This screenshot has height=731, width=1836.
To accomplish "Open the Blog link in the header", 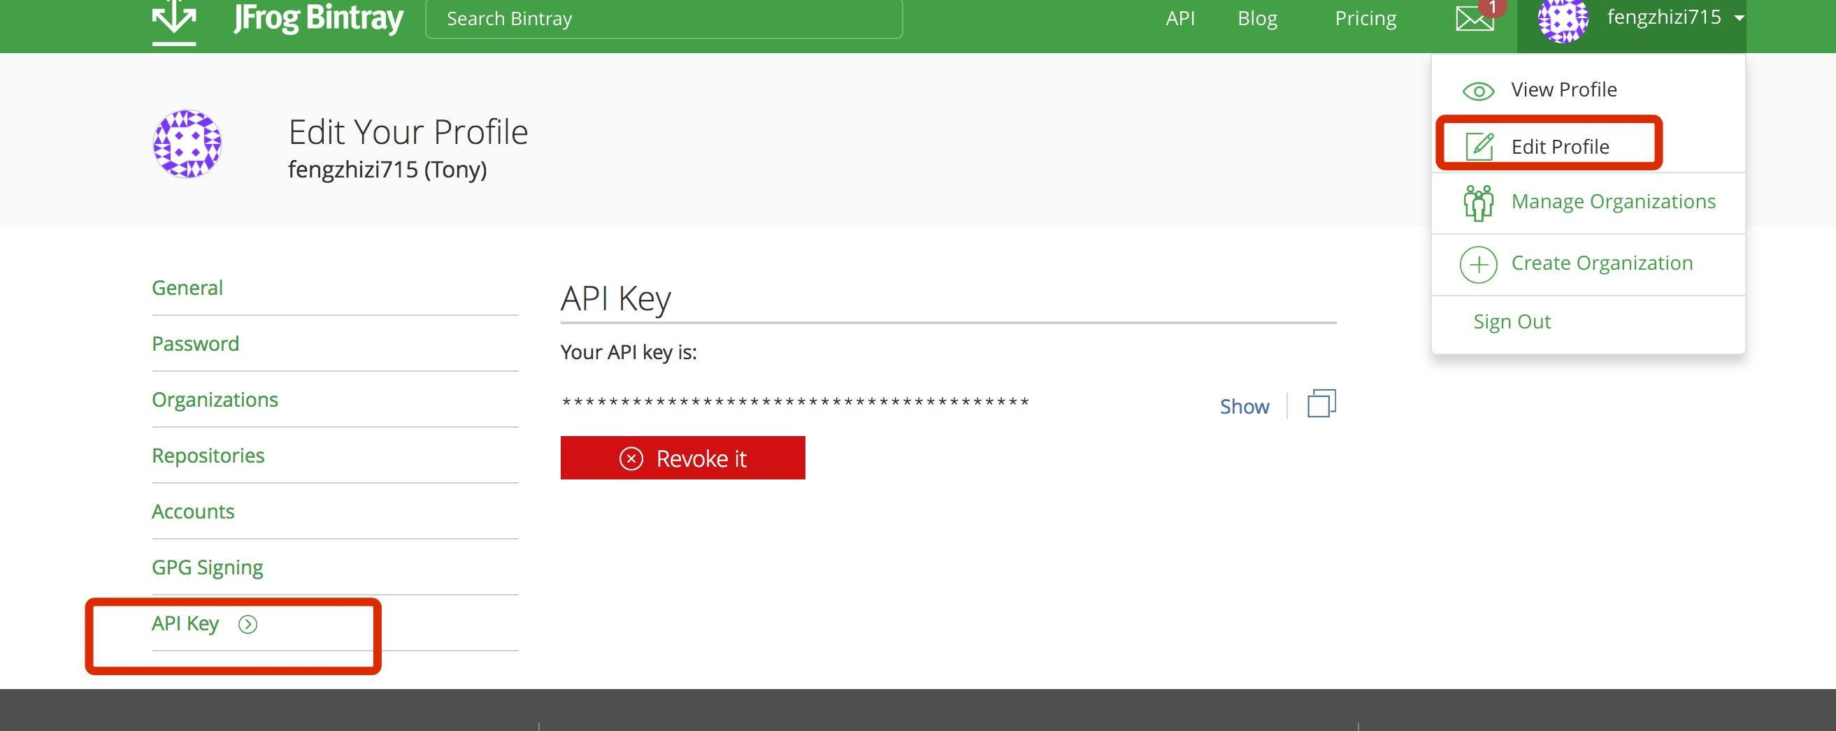I will click(x=1257, y=17).
